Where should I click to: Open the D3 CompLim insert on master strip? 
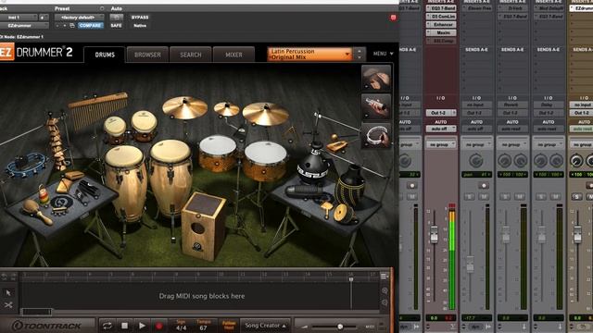pyautogui.click(x=441, y=17)
